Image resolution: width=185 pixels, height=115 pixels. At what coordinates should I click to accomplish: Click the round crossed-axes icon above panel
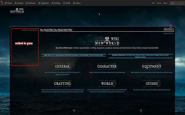click(x=171, y=26)
